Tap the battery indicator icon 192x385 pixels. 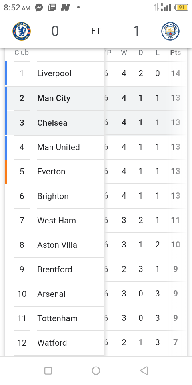tap(181, 7)
